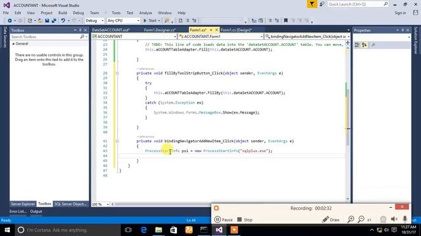Close the Form1.cs tab
This screenshot has width=421, height=236.
pyautogui.click(x=216, y=30)
